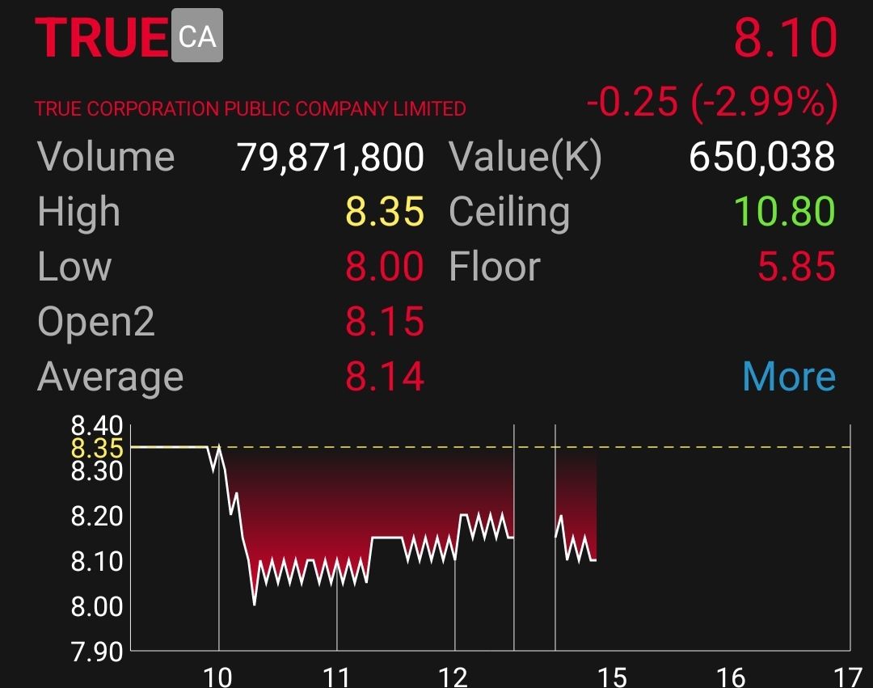Tap the 15 hour mark on time axis
This screenshot has height=688, width=873.
tap(612, 677)
